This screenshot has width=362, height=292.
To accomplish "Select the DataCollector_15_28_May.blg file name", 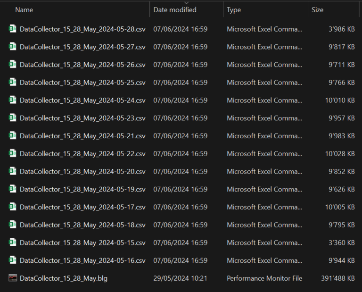I will pos(64,278).
